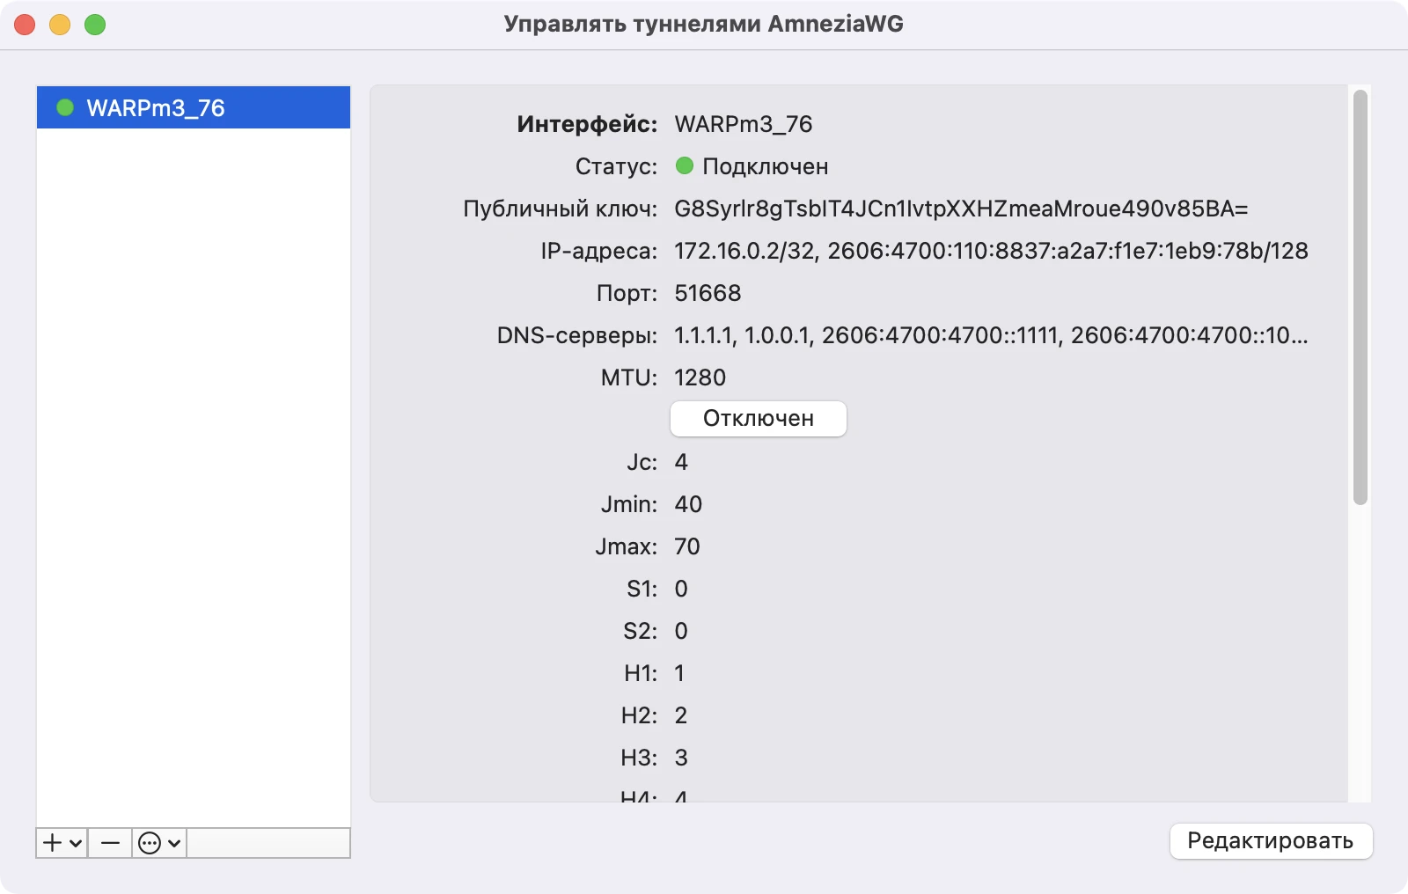Click the Интерфейс label

point(587,124)
